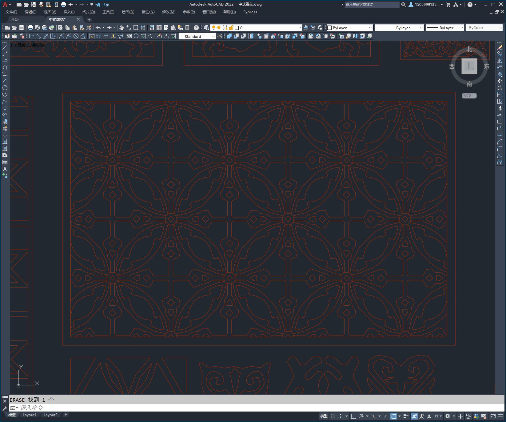This screenshot has width=506, height=422.
Task: Click the Erase tool in modify toolbar
Action: (x=500, y=47)
